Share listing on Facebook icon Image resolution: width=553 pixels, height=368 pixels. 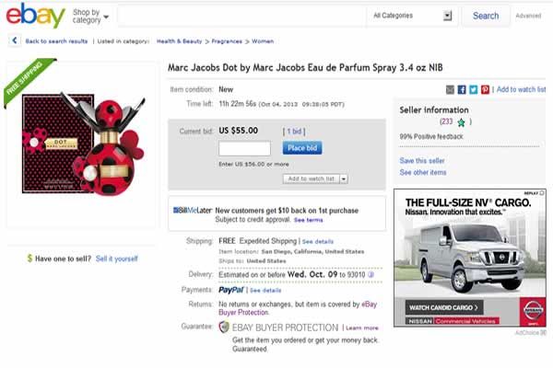462,90
